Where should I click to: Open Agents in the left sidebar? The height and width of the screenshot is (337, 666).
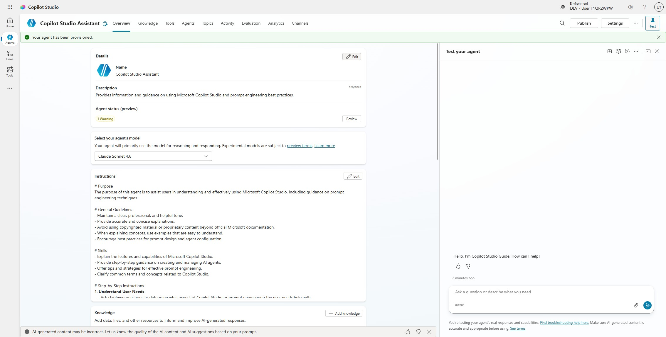click(10, 39)
